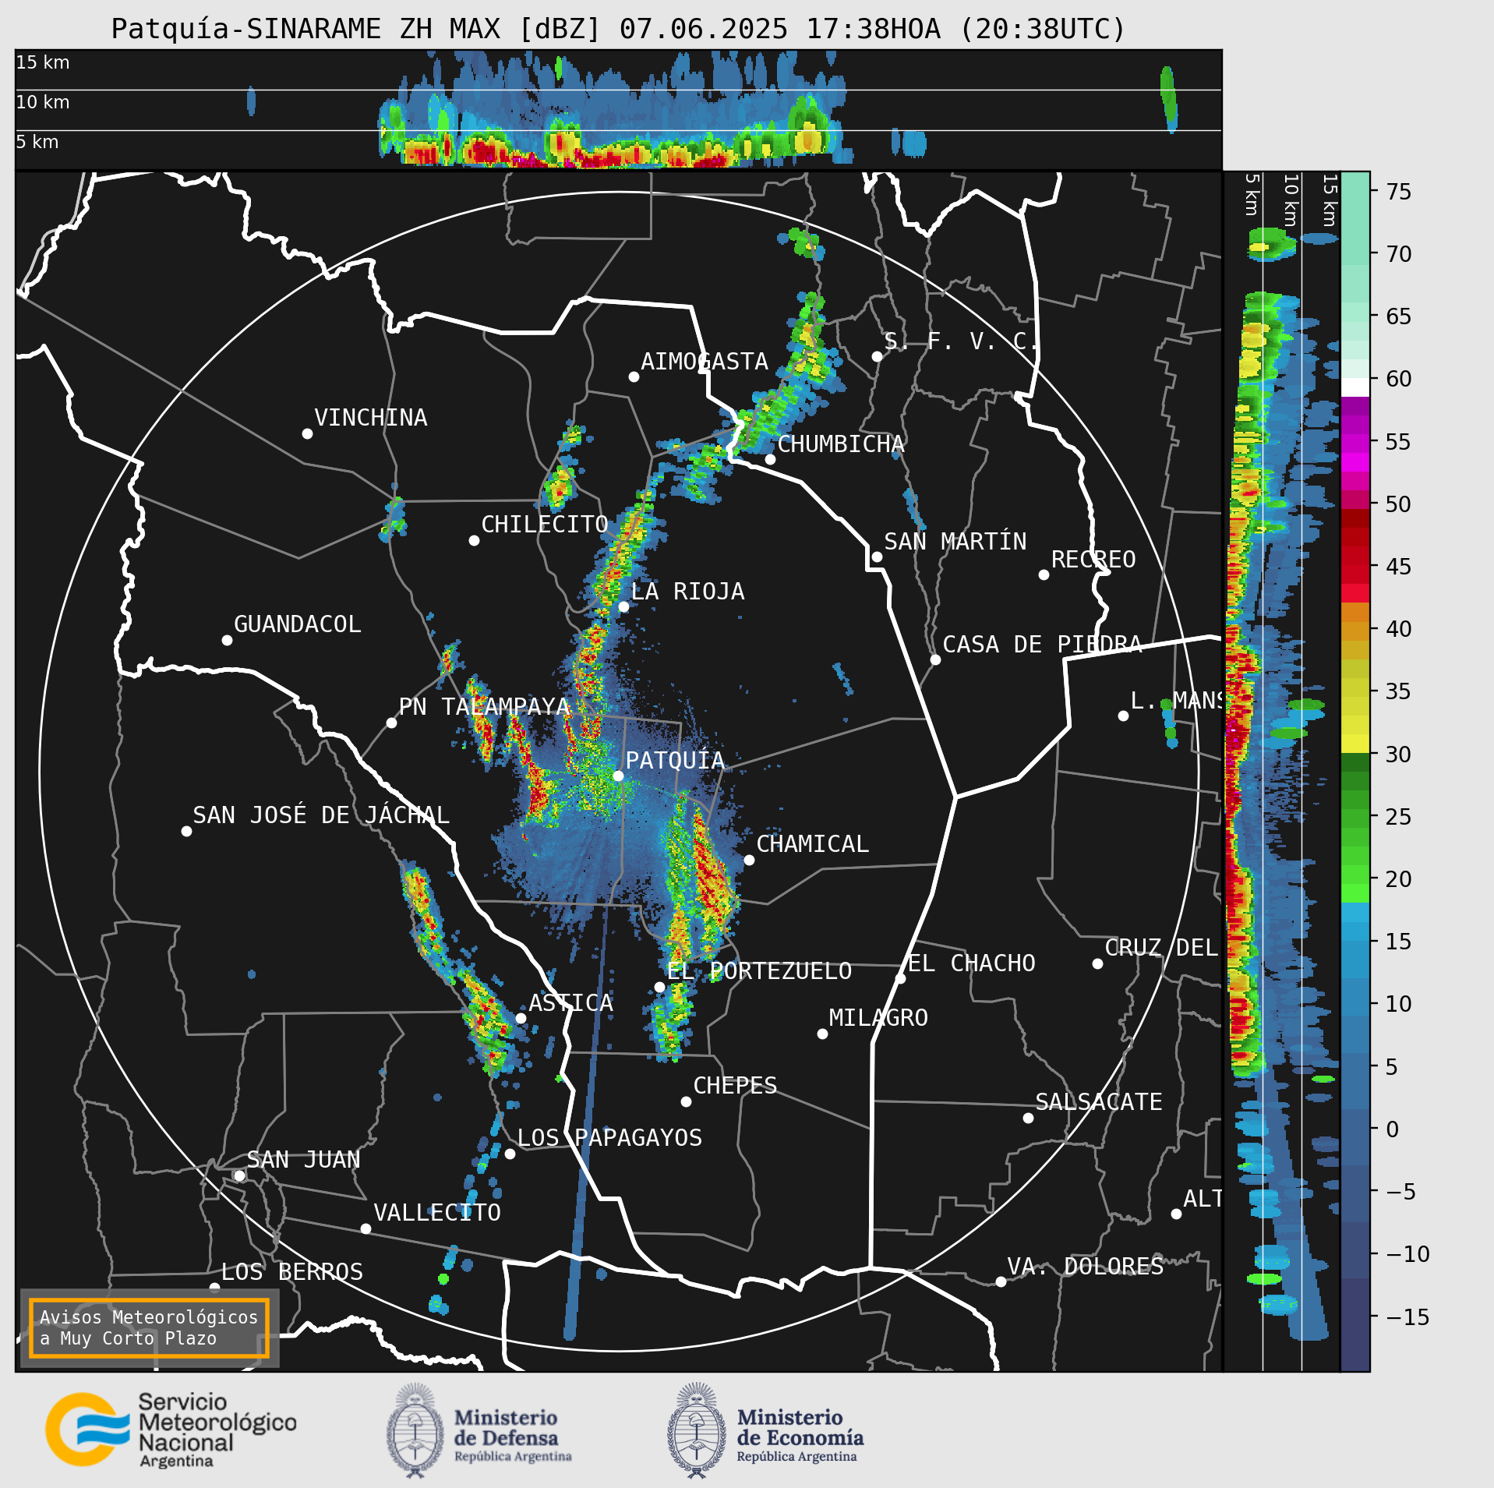Click the colorbar '0' scale label
This screenshot has height=1488, width=1494.
pos(1393,1129)
